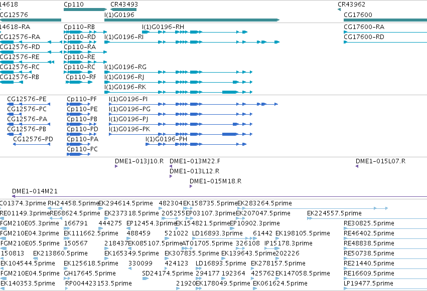427x291 pixels.
Task: Select transcript CG12576-RA
Action: pos(31,42)
